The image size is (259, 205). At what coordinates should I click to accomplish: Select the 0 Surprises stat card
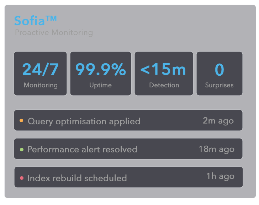pos(220,74)
